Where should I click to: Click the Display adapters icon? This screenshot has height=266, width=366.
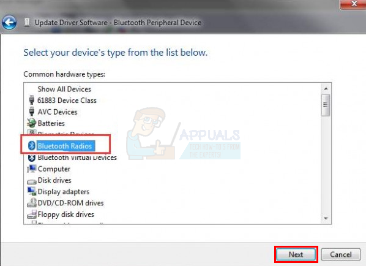32,191
